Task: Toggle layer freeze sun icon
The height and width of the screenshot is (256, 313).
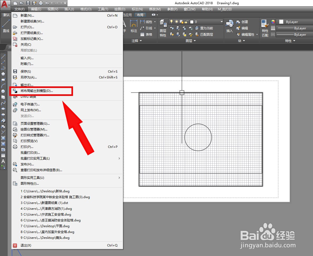Action: (x=176, y=22)
